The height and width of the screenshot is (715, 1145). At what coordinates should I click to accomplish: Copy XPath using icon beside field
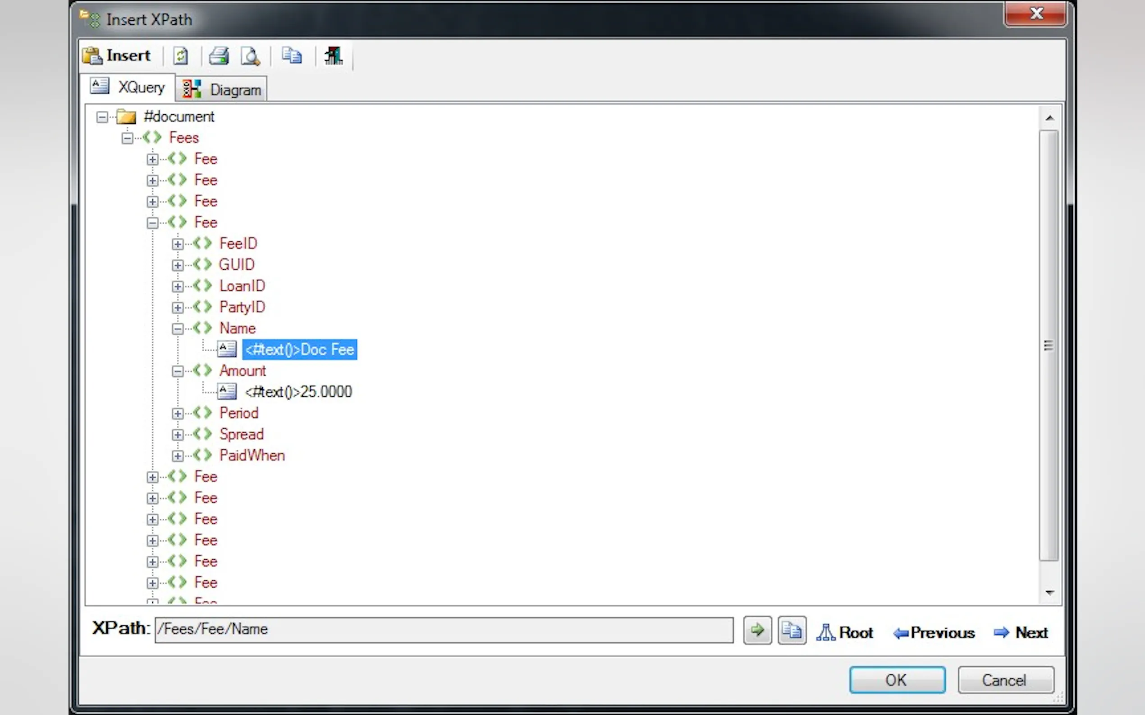792,630
